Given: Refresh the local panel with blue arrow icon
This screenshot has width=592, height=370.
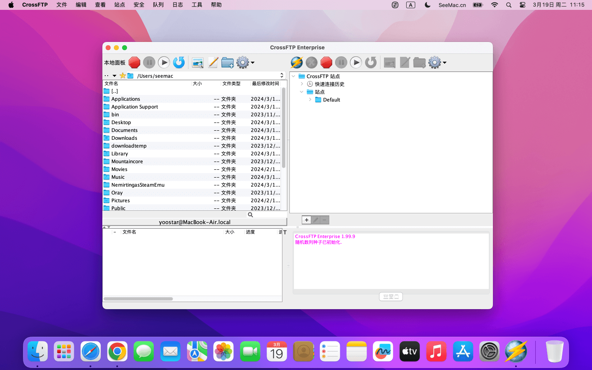Looking at the screenshot, I should (179, 62).
